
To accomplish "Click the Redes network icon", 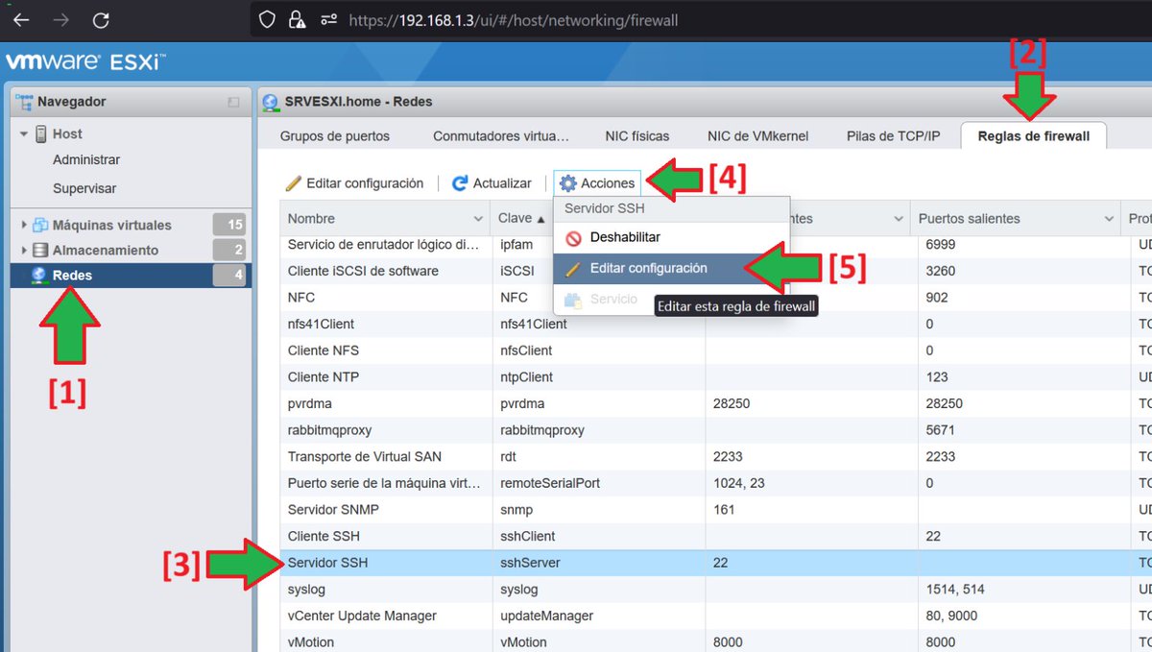I will tap(40, 276).
